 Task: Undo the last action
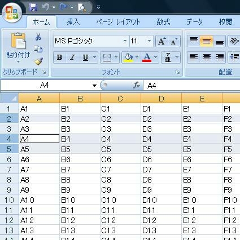[46, 7]
